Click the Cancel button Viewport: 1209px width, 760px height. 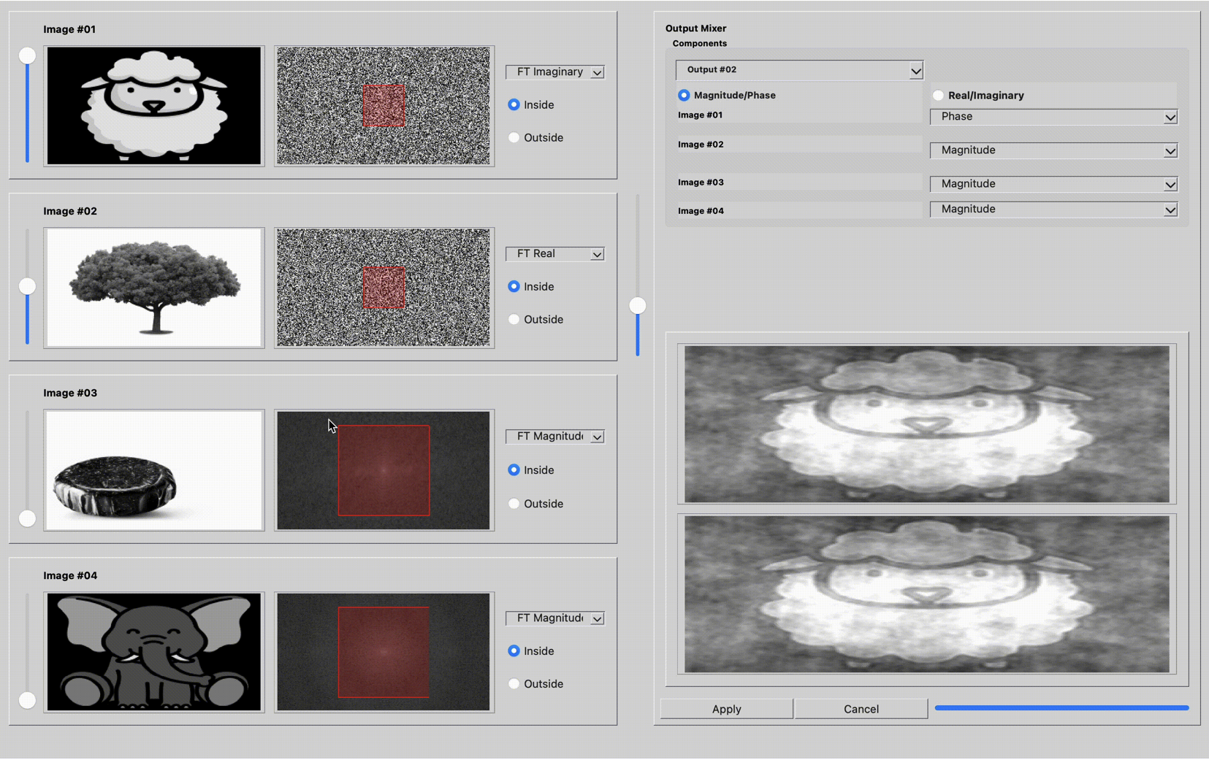click(x=861, y=708)
